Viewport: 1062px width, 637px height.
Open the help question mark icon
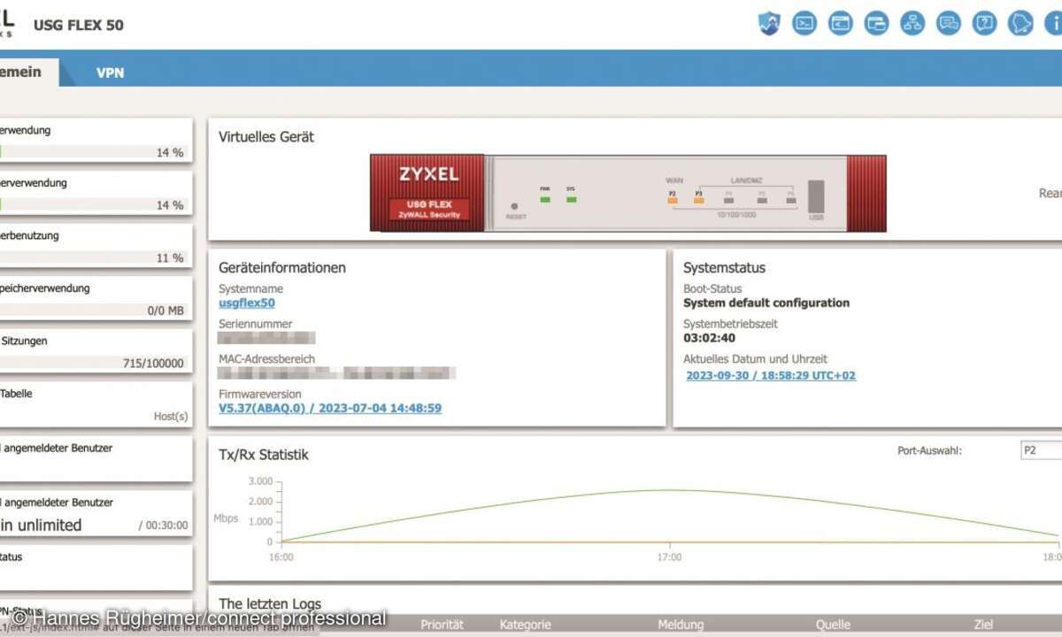pyautogui.click(x=985, y=24)
